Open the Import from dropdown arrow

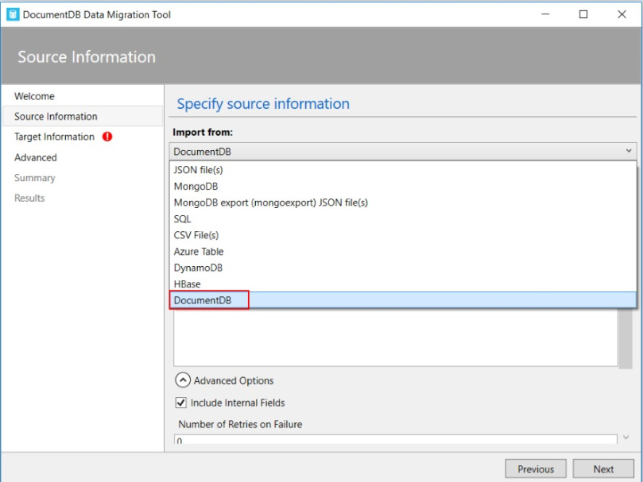point(629,151)
